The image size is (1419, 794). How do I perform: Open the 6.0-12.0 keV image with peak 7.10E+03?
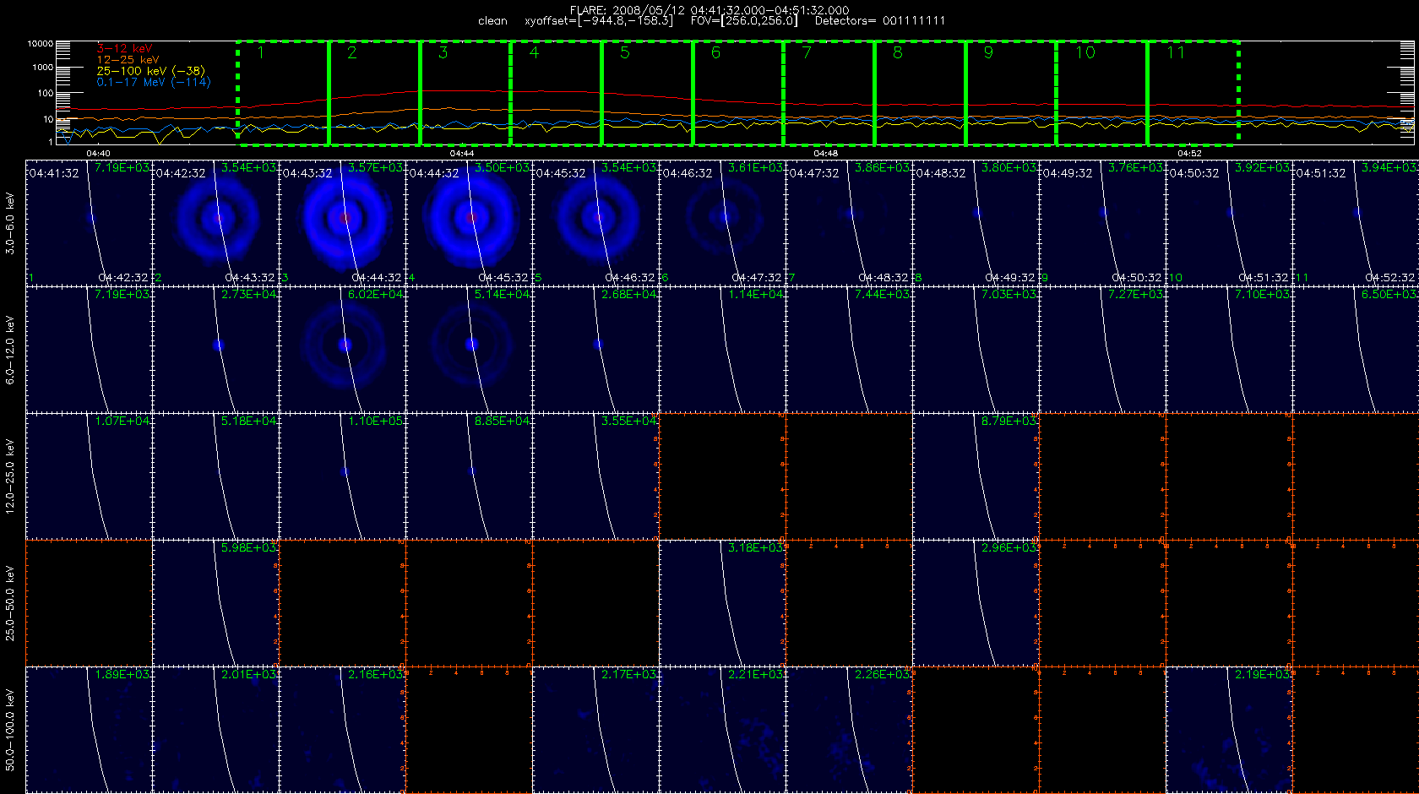click(x=1229, y=350)
